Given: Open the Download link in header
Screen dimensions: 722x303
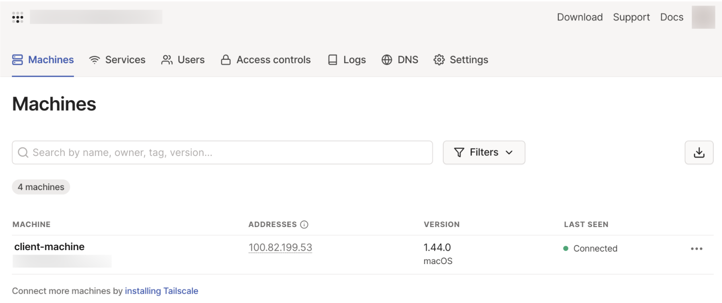Looking at the screenshot, I should pos(580,17).
